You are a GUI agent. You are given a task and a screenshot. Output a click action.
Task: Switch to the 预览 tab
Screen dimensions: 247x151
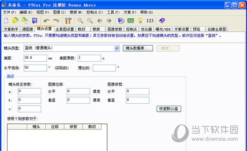198,29
